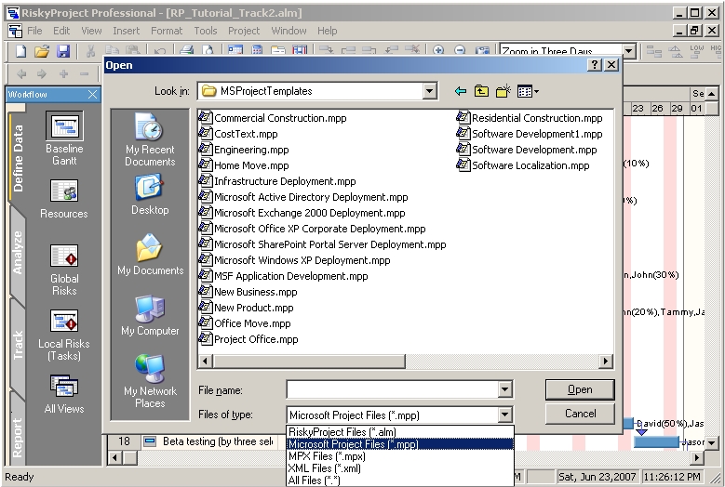
Task: Choose XML Files (*.xml) from type list
Action: click(x=400, y=468)
